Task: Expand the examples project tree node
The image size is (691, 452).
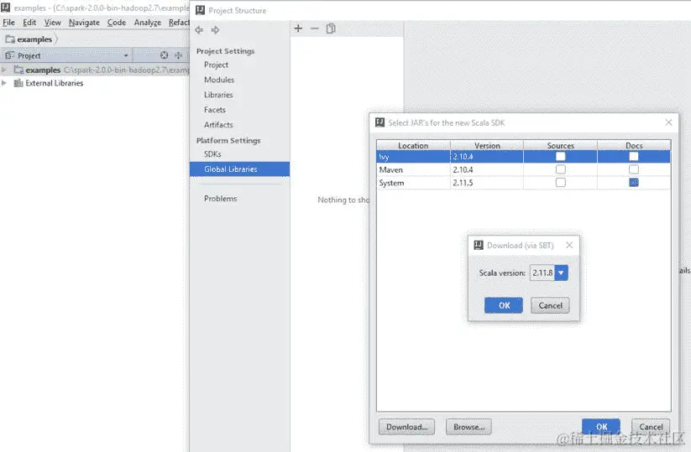Action: [x=4, y=70]
